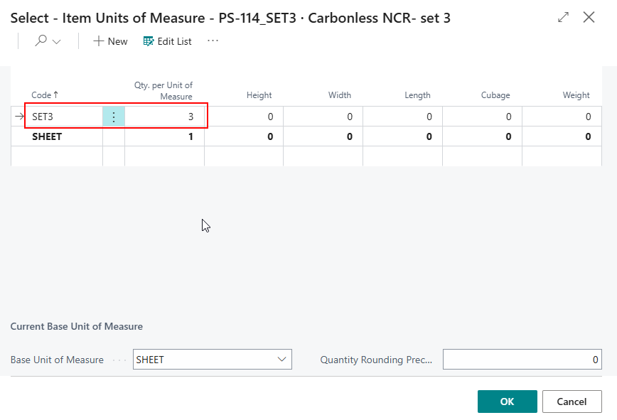Sort by the Weight column header
Viewport: 617px width, 420px height.
576,95
